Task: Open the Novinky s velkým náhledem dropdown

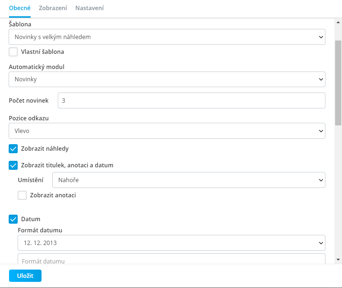Action: pos(167,37)
